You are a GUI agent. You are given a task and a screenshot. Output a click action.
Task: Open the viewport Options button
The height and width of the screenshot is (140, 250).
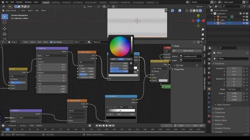pos(200,7)
